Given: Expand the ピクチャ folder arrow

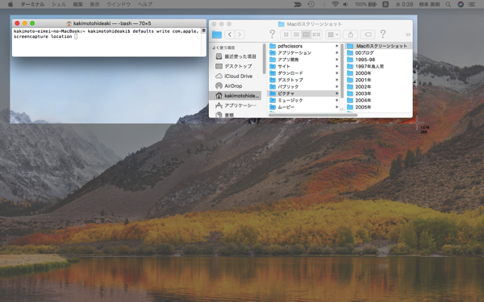Looking at the screenshot, I should coord(336,93).
